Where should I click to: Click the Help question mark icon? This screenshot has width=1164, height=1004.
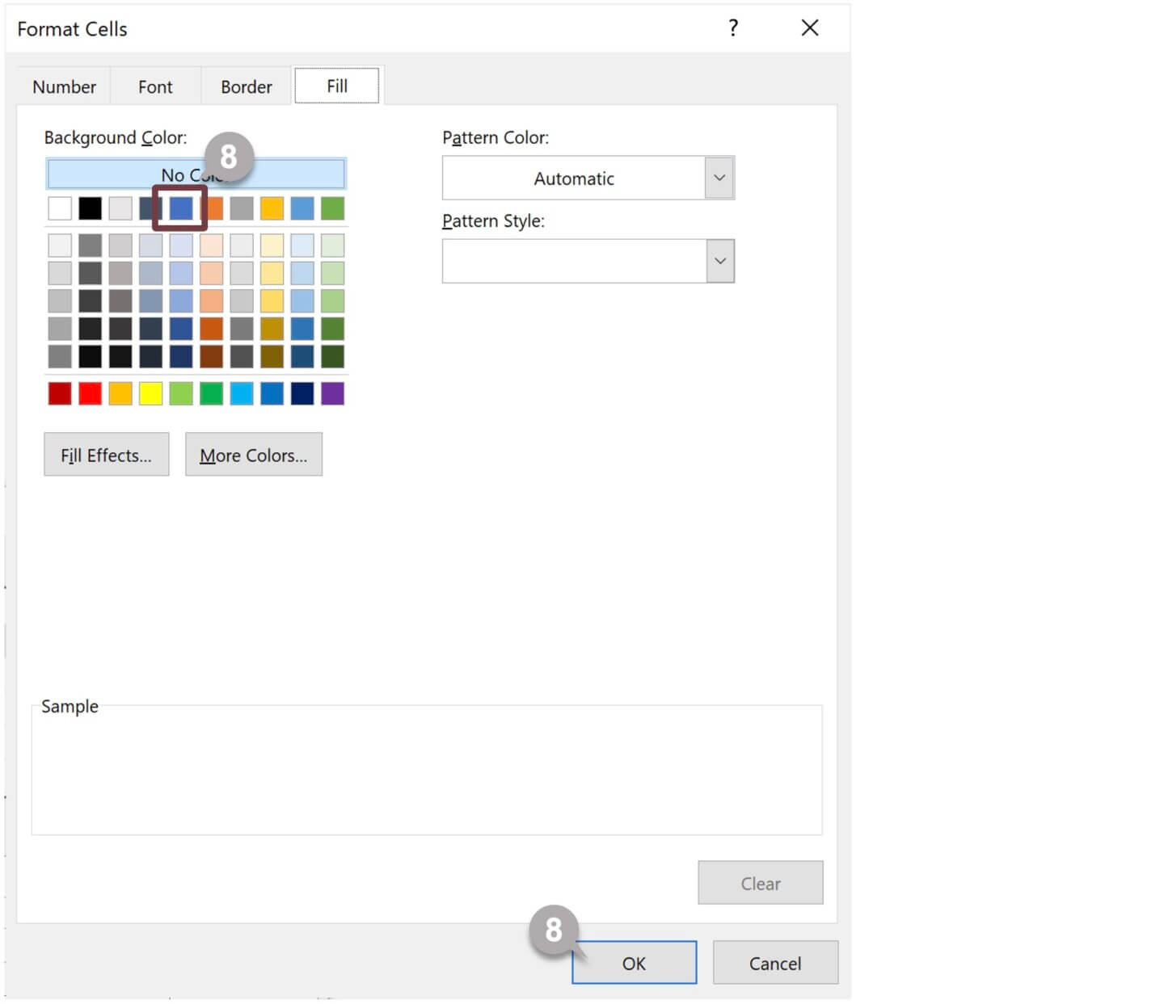(x=732, y=27)
